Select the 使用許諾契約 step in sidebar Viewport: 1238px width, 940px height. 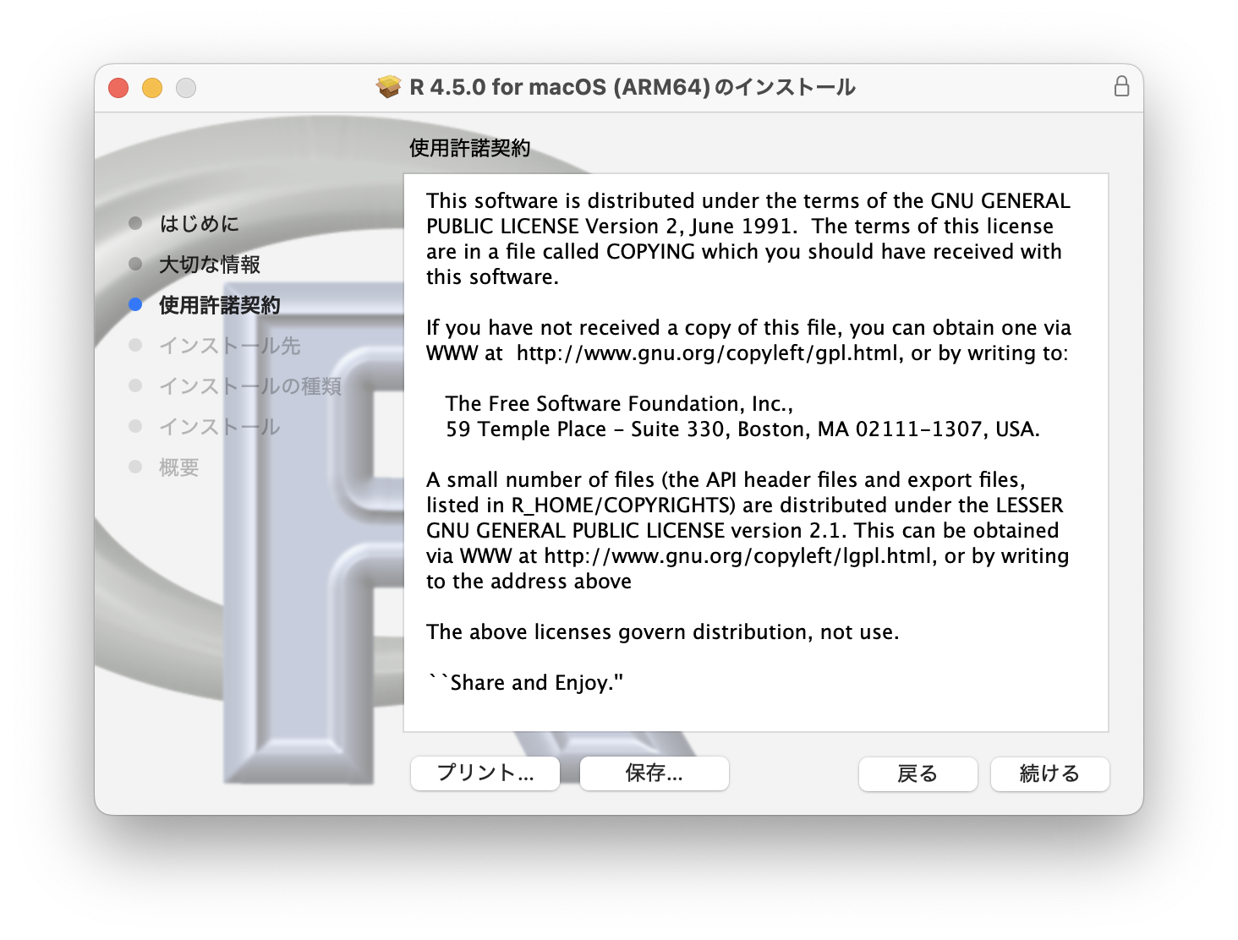(220, 305)
